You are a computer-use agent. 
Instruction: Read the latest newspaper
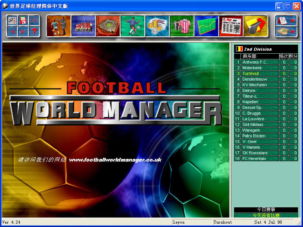point(231,26)
